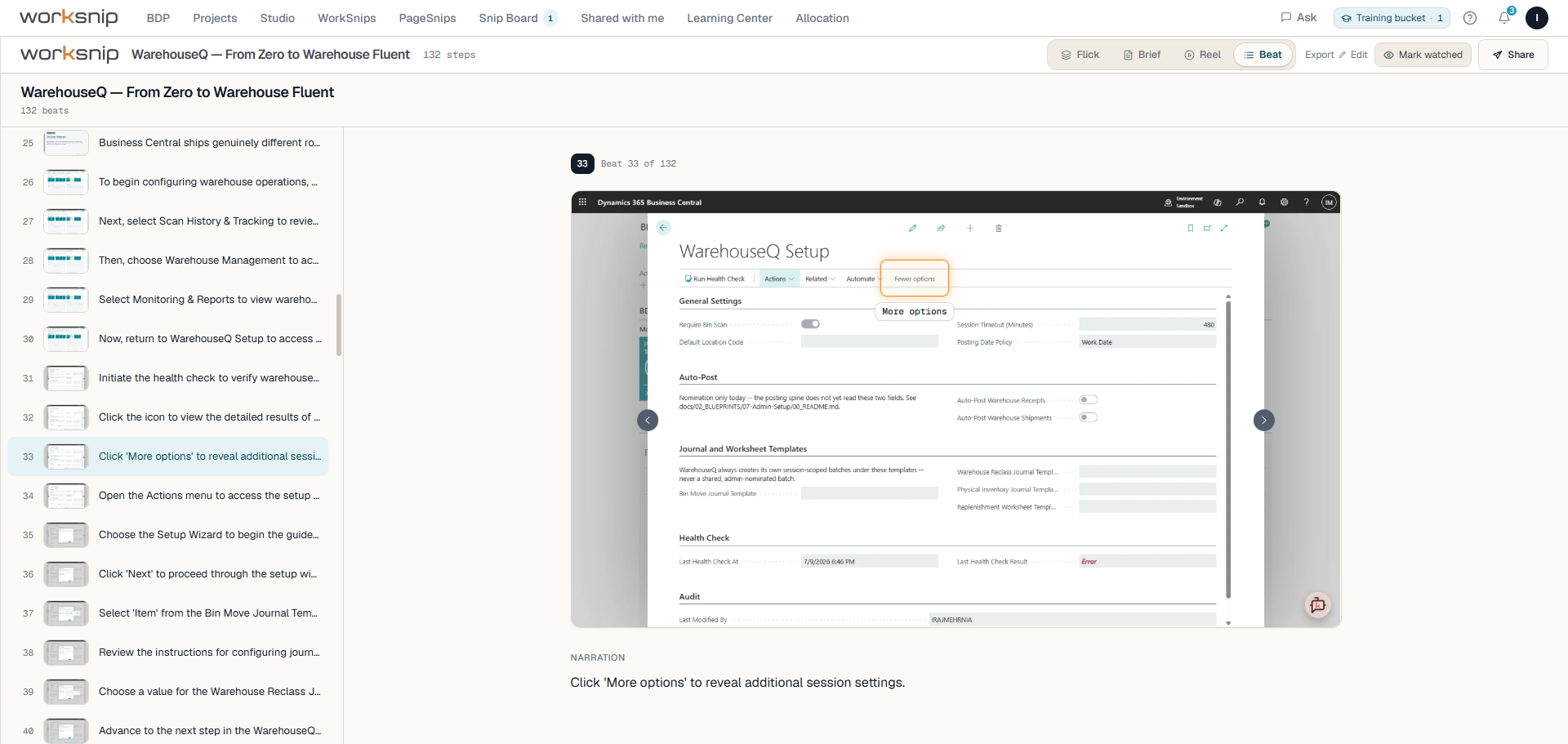
Task: Open the BDP navigation item
Action: [158, 18]
